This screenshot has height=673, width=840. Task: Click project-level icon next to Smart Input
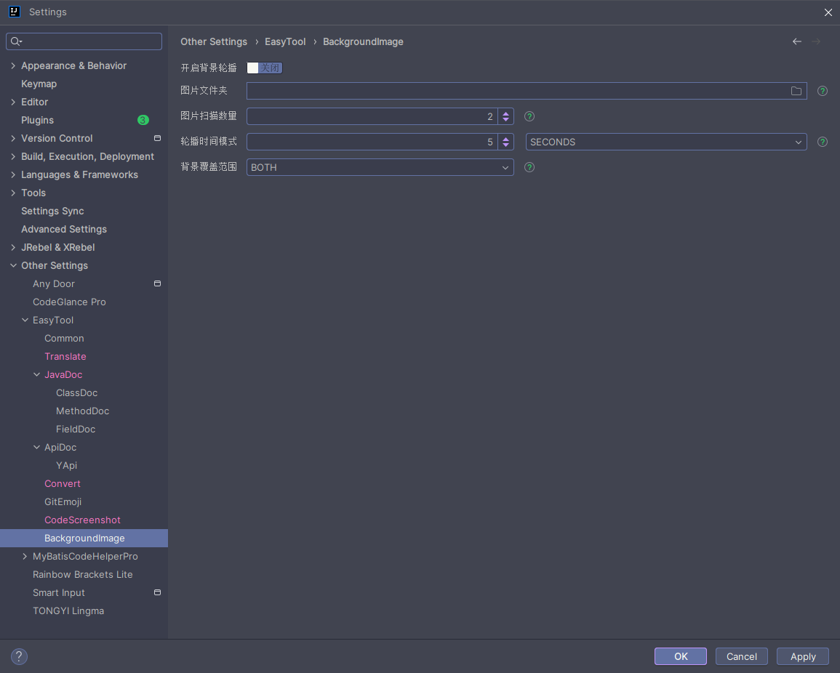[158, 592]
